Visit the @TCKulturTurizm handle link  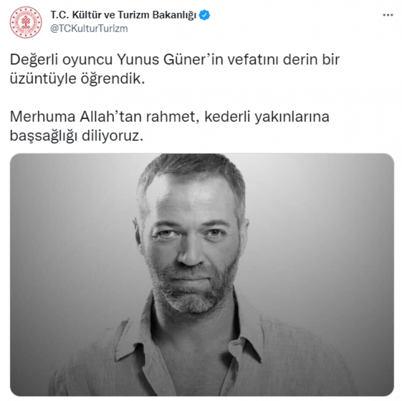[89, 28]
